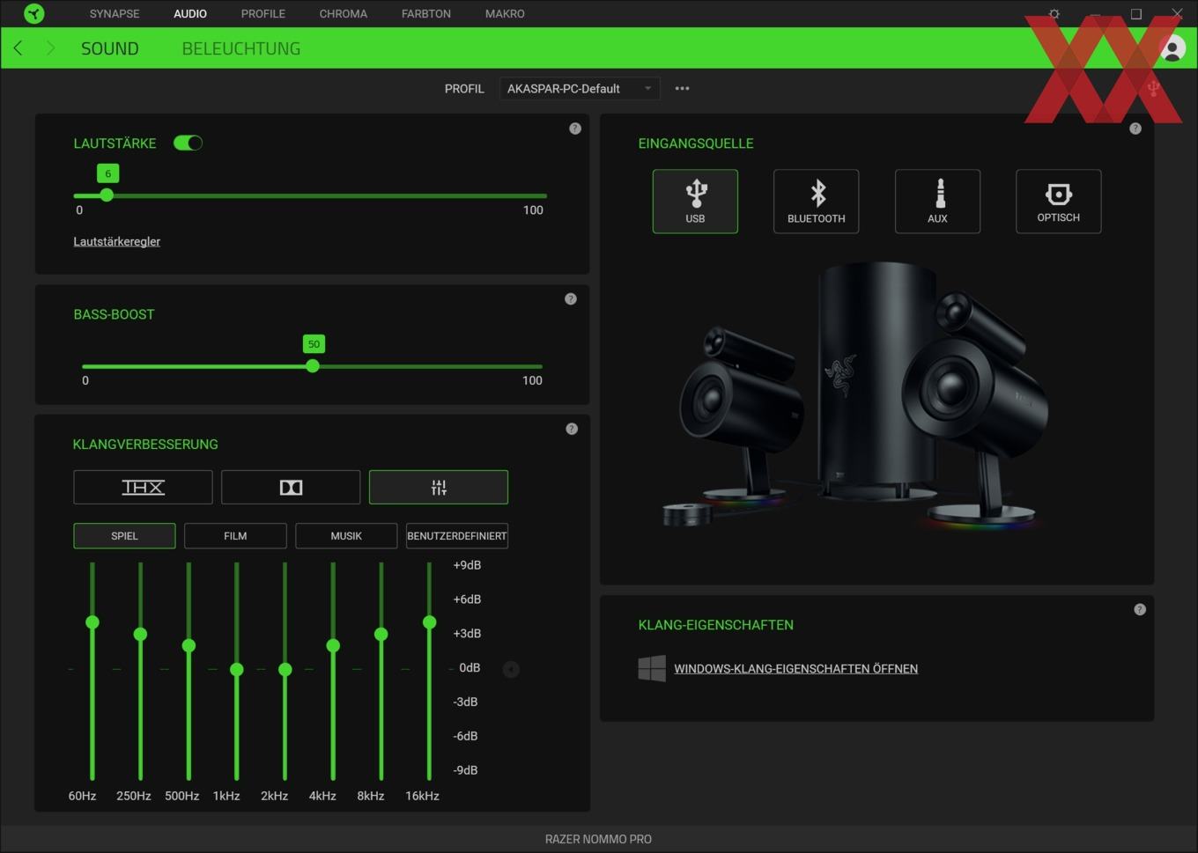
Task: Switch to the Audio tab
Action: 190,14
